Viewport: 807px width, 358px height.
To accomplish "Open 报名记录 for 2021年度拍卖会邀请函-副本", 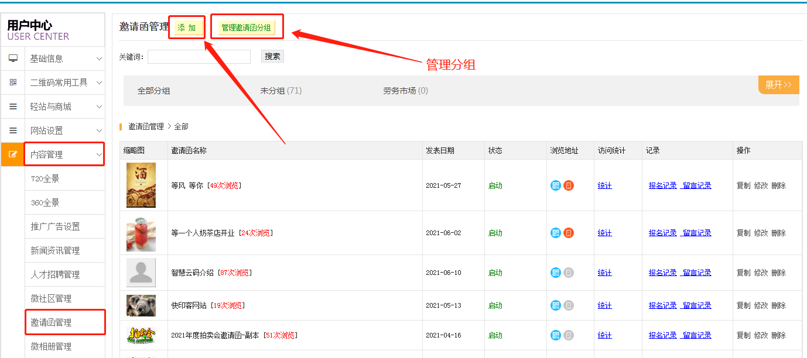I will 662,335.
